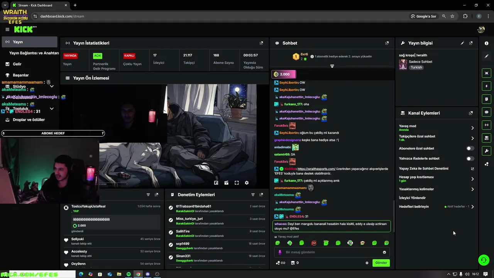Viewport: 494px width, 278px height.
Task: Open Yayın Bağlantısı ve Anahtarı menu item
Action: point(34,53)
